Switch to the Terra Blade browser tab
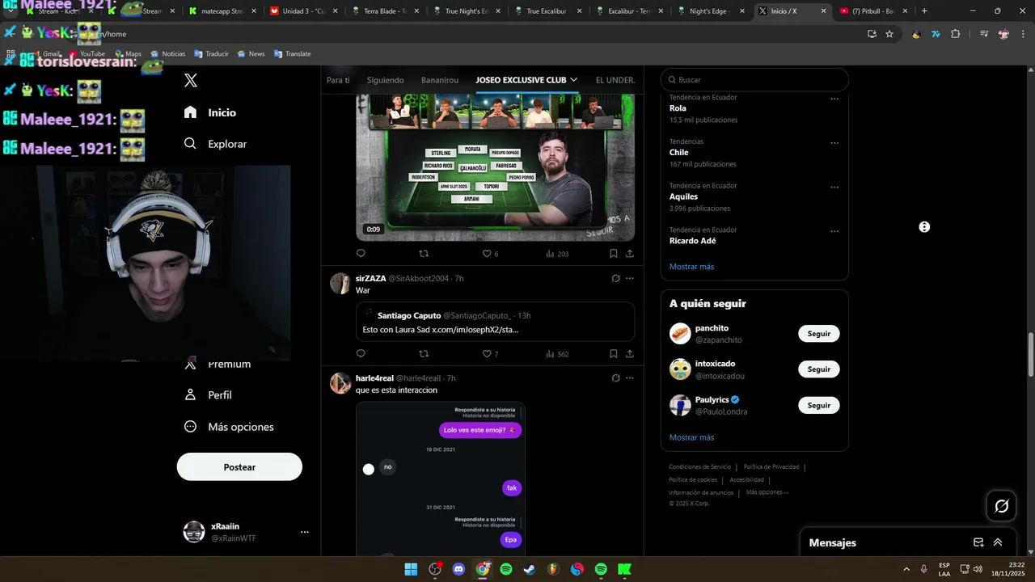This screenshot has width=1035, height=582. tap(384, 11)
